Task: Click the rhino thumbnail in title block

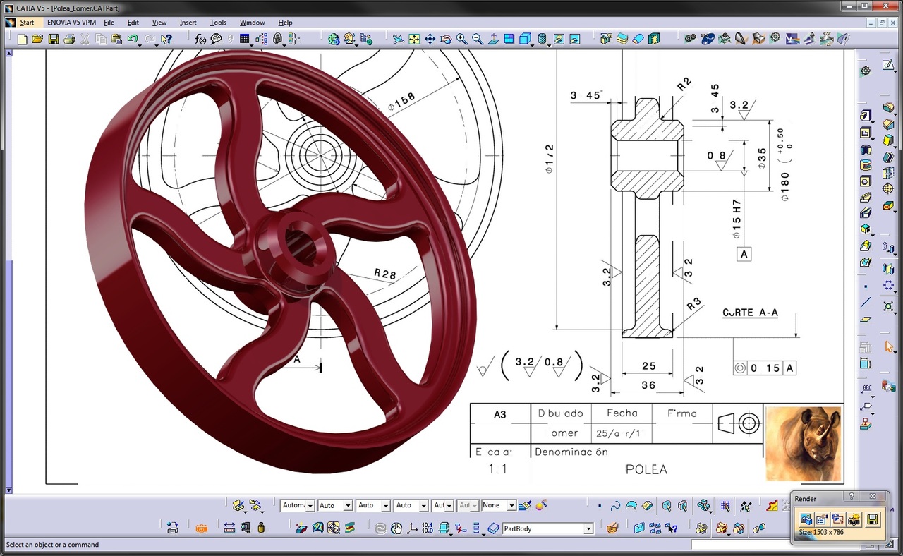Action: click(804, 443)
